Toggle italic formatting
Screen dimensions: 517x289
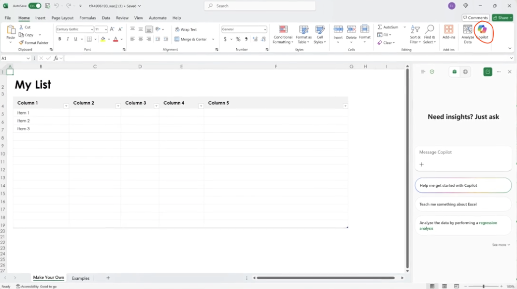point(67,39)
